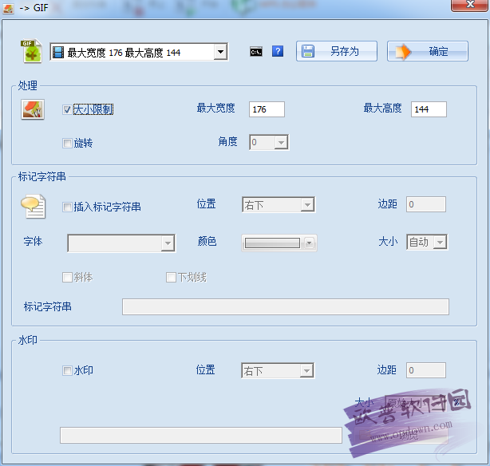Uncheck the 大小限制 checkbox
The width and height of the screenshot is (490, 466).
[x=67, y=109]
